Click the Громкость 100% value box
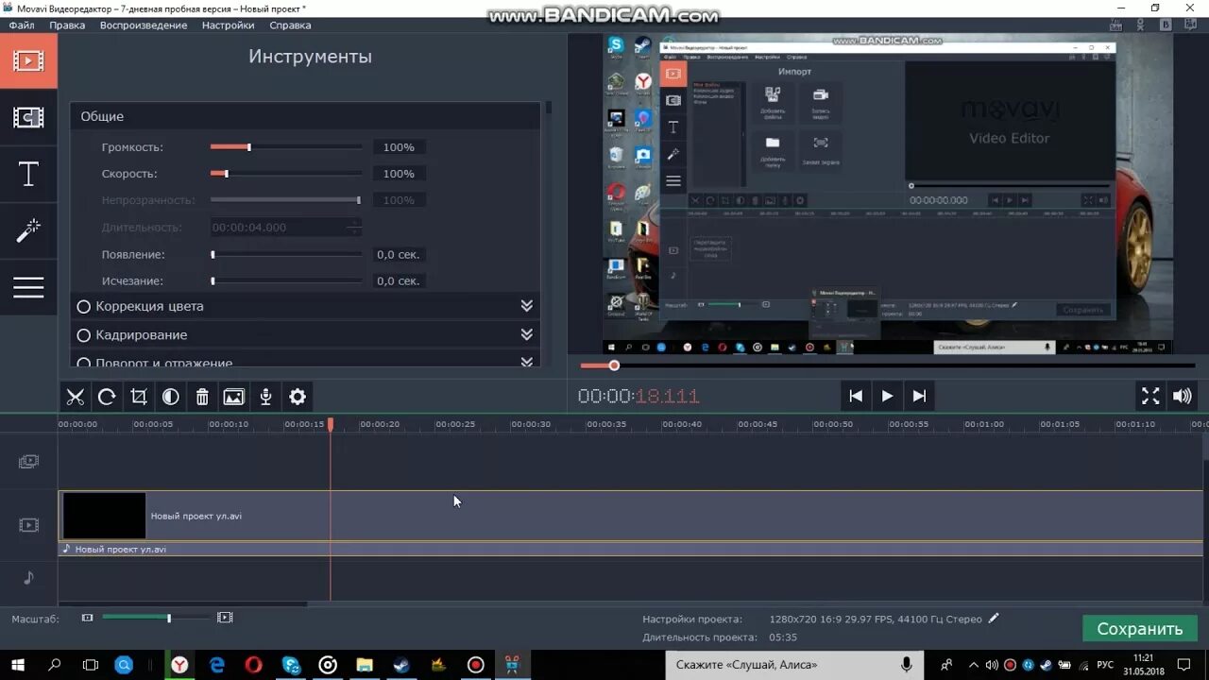Screen dimensions: 1209x680 (x=399, y=147)
